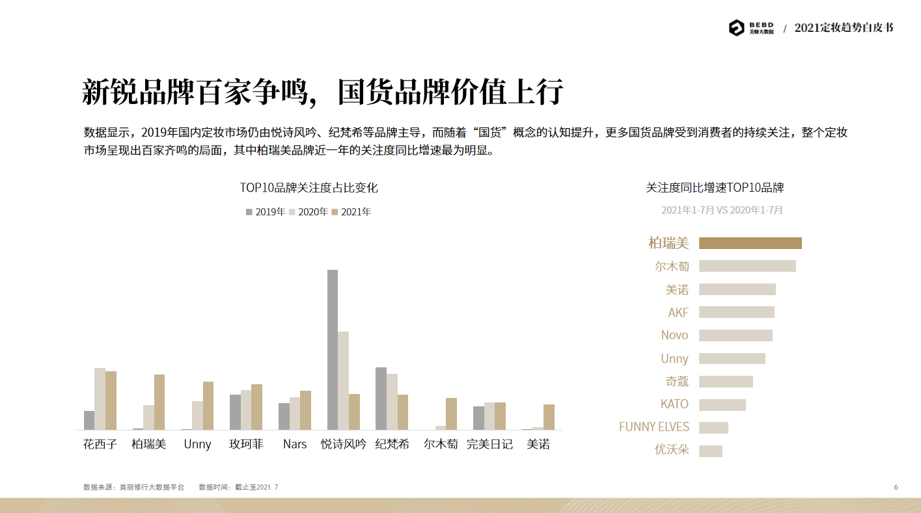
Task: Click the 尔木萄 ranking label
Action: [x=672, y=266]
